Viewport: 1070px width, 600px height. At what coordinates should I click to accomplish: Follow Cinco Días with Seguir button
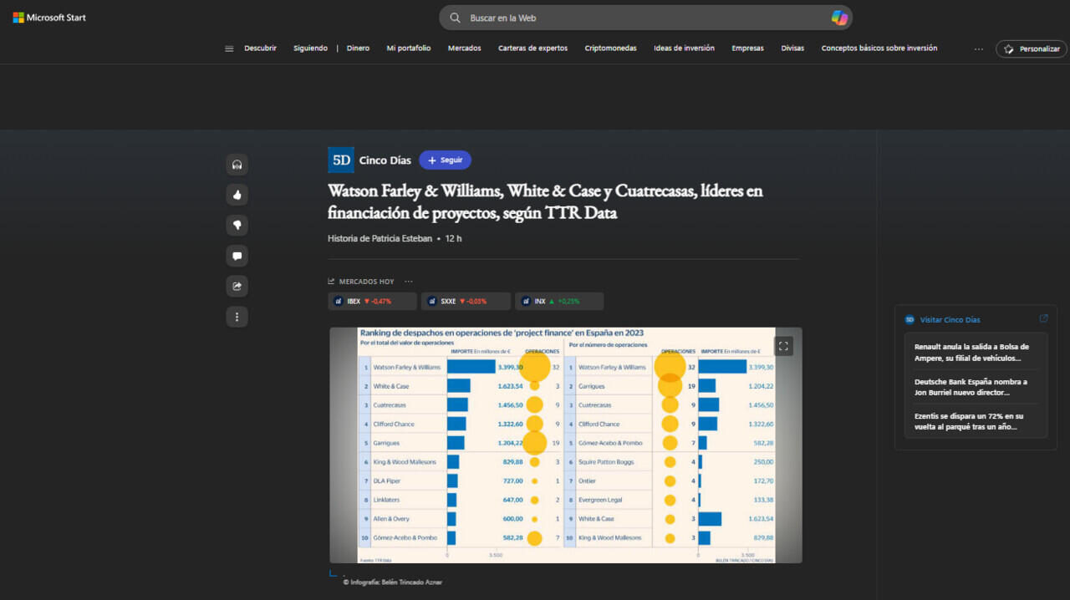click(445, 160)
